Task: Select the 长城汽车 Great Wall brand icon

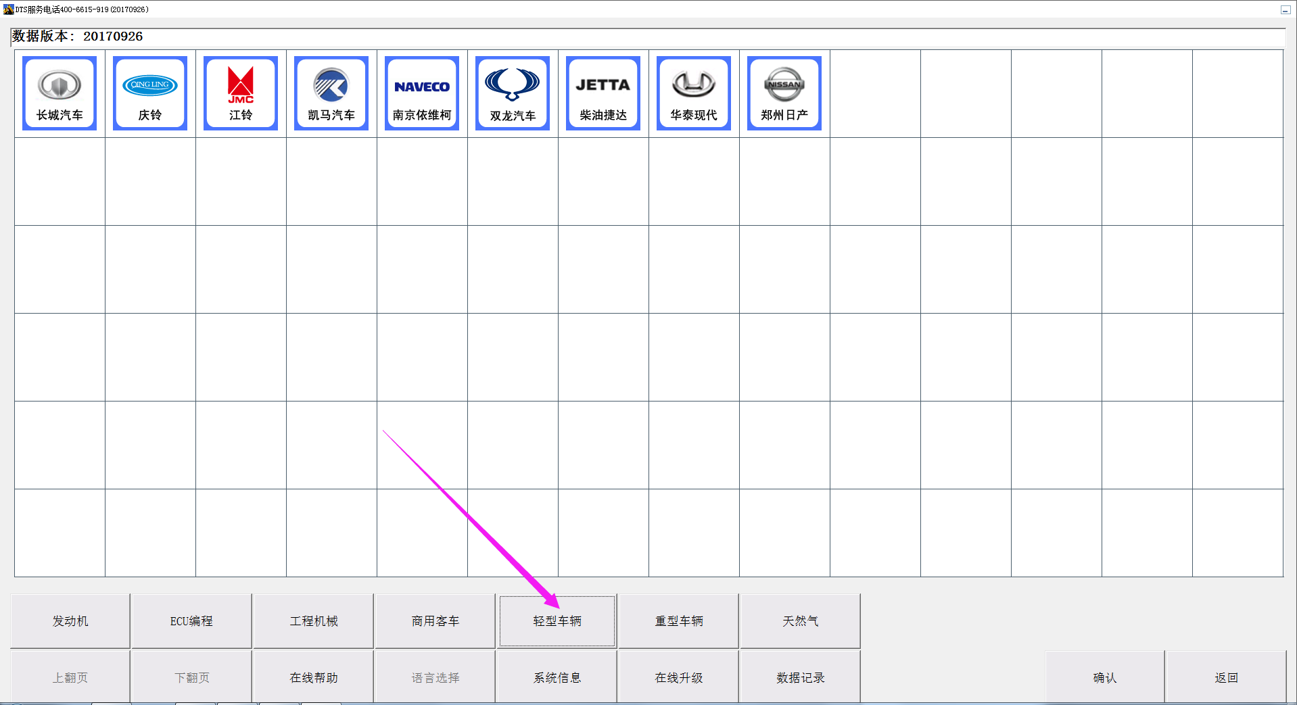Action: 60,93
